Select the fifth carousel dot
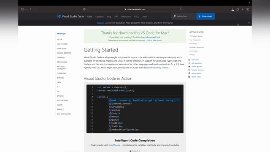This screenshot has width=270, height=152. click(140, 151)
